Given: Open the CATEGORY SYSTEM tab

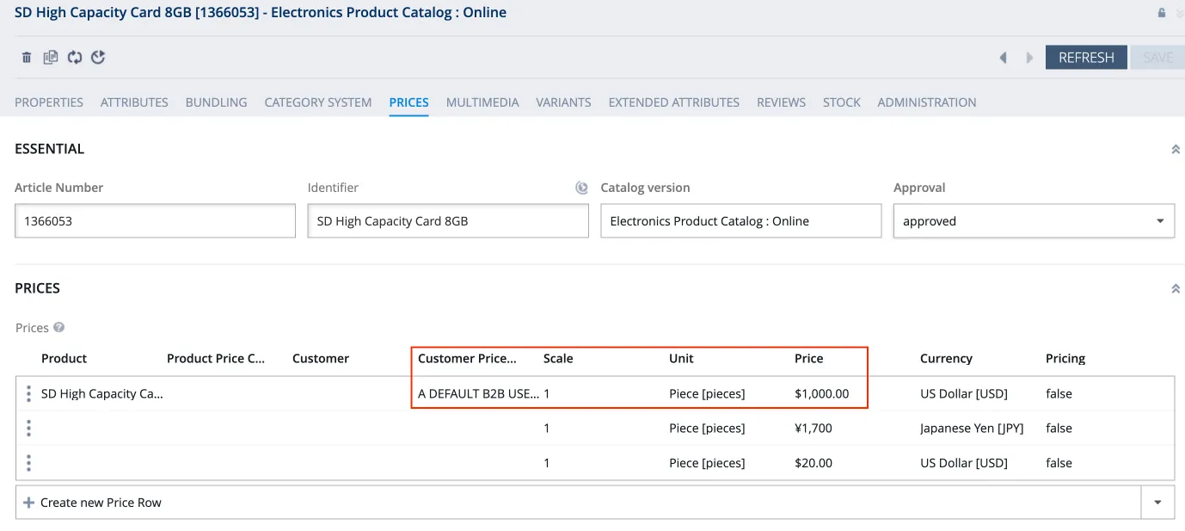Looking at the screenshot, I should (318, 102).
